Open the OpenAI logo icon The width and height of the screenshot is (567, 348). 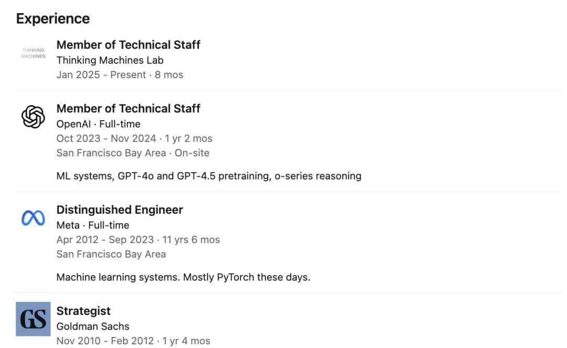pyautogui.click(x=33, y=117)
